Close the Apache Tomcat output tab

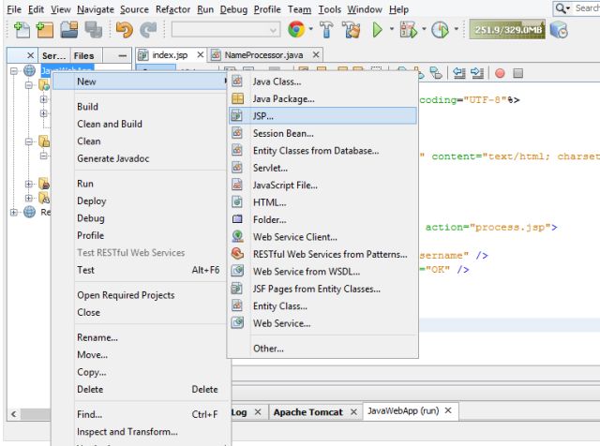pyautogui.click(x=353, y=412)
